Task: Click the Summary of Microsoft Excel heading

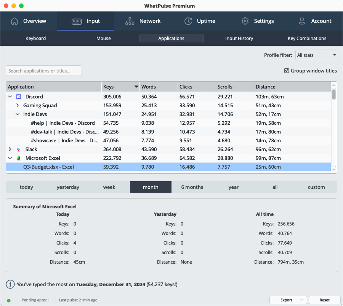Action: (x=45, y=206)
